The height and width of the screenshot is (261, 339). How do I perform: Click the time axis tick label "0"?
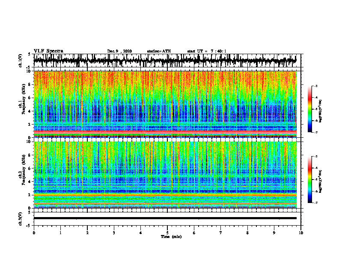pyautogui.click(x=34, y=233)
